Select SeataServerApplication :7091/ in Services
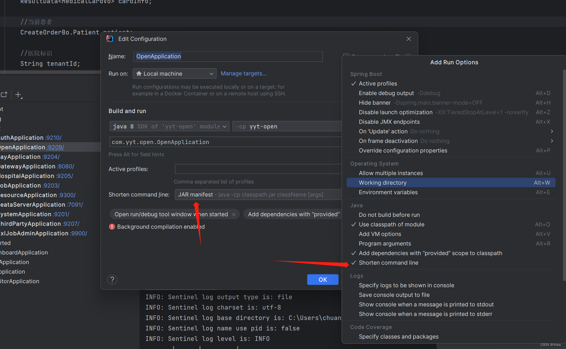This screenshot has width=566, height=349. point(41,205)
